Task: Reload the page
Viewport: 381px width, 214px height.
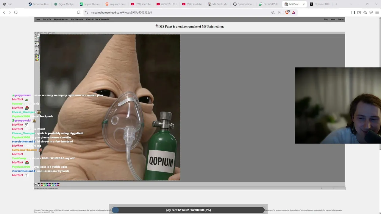Action: (16, 12)
